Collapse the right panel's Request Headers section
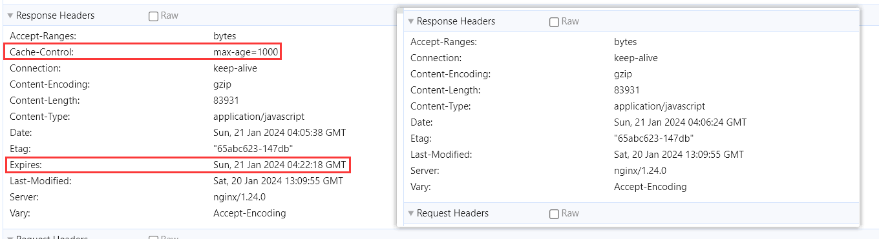Viewport: 879px width, 239px height. pyautogui.click(x=411, y=213)
